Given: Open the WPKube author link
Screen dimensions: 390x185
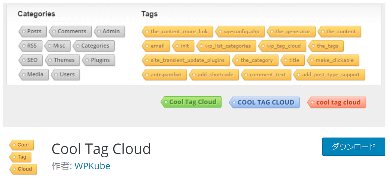Looking at the screenshot, I should 92,166.
